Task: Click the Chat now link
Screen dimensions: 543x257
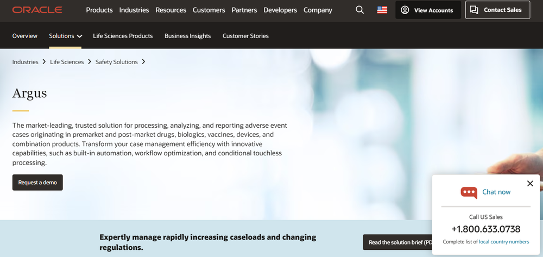Action: (496, 192)
